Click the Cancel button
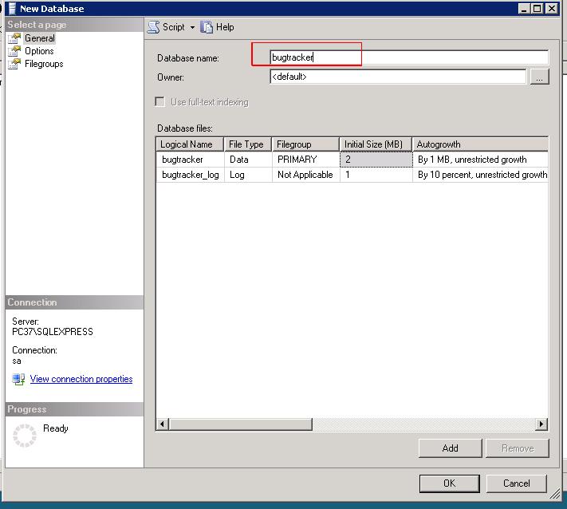This screenshot has height=509, width=567. click(517, 483)
